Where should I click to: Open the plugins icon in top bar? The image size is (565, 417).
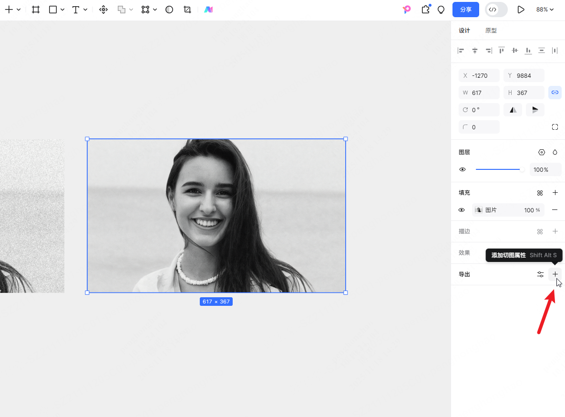tap(425, 10)
